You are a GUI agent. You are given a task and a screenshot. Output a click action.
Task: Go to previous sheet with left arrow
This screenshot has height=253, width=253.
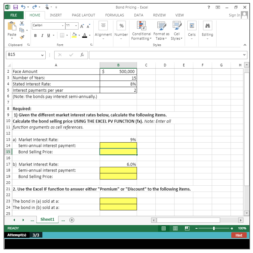tap(14, 220)
